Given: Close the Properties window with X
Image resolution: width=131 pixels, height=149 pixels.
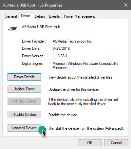Looking at the screenshot, I should pos(126,5).
